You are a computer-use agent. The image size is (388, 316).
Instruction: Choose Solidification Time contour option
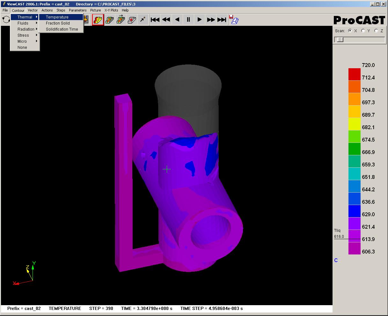coord(61,29)
